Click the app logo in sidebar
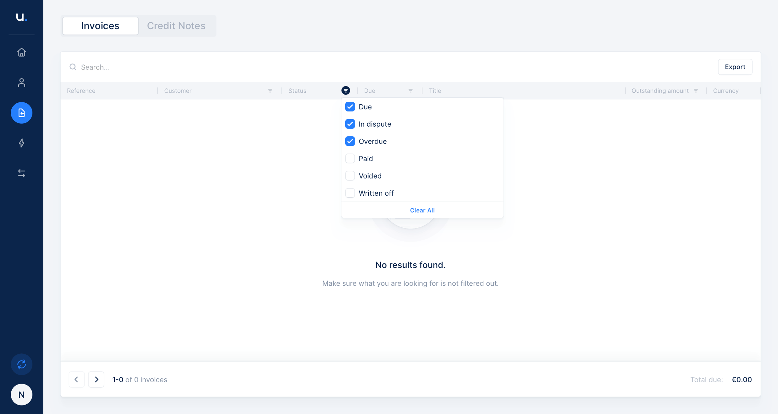The height and width of the screenshot is (414, 778). 21,17
